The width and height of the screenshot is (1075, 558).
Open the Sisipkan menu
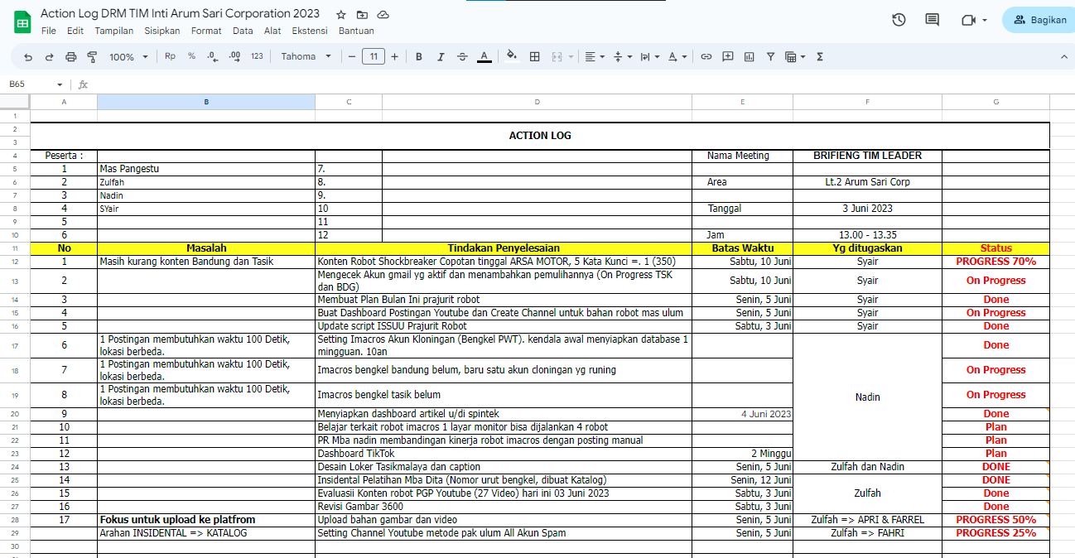[162, 31]
